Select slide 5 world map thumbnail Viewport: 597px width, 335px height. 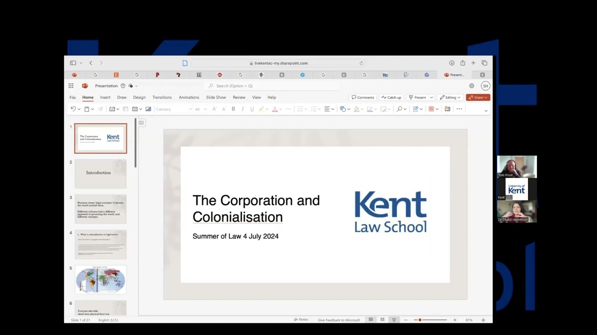(x=100, y=280)
